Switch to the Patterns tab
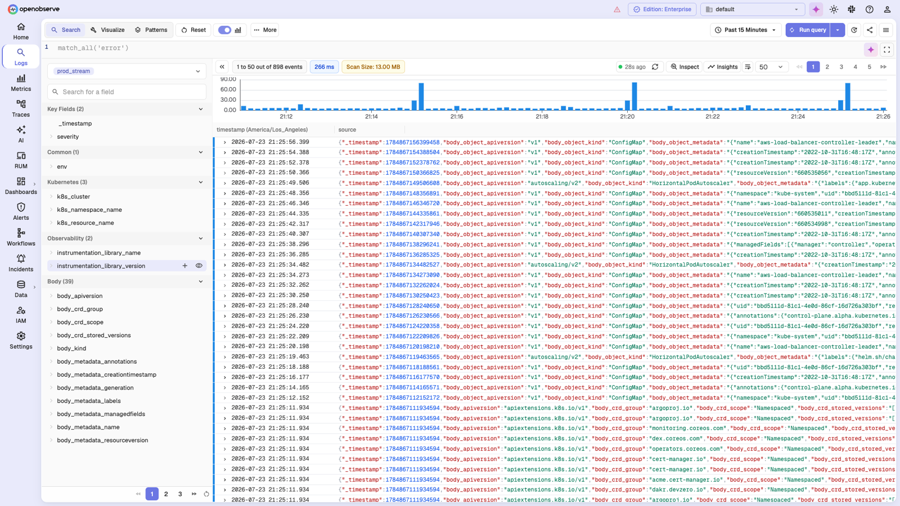This screenshot has height=506, width=900. point(151,30)
